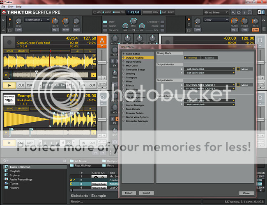Click Track Collection icon in browser tree
This screenshot has width=267, height=205.
[6, 167]
